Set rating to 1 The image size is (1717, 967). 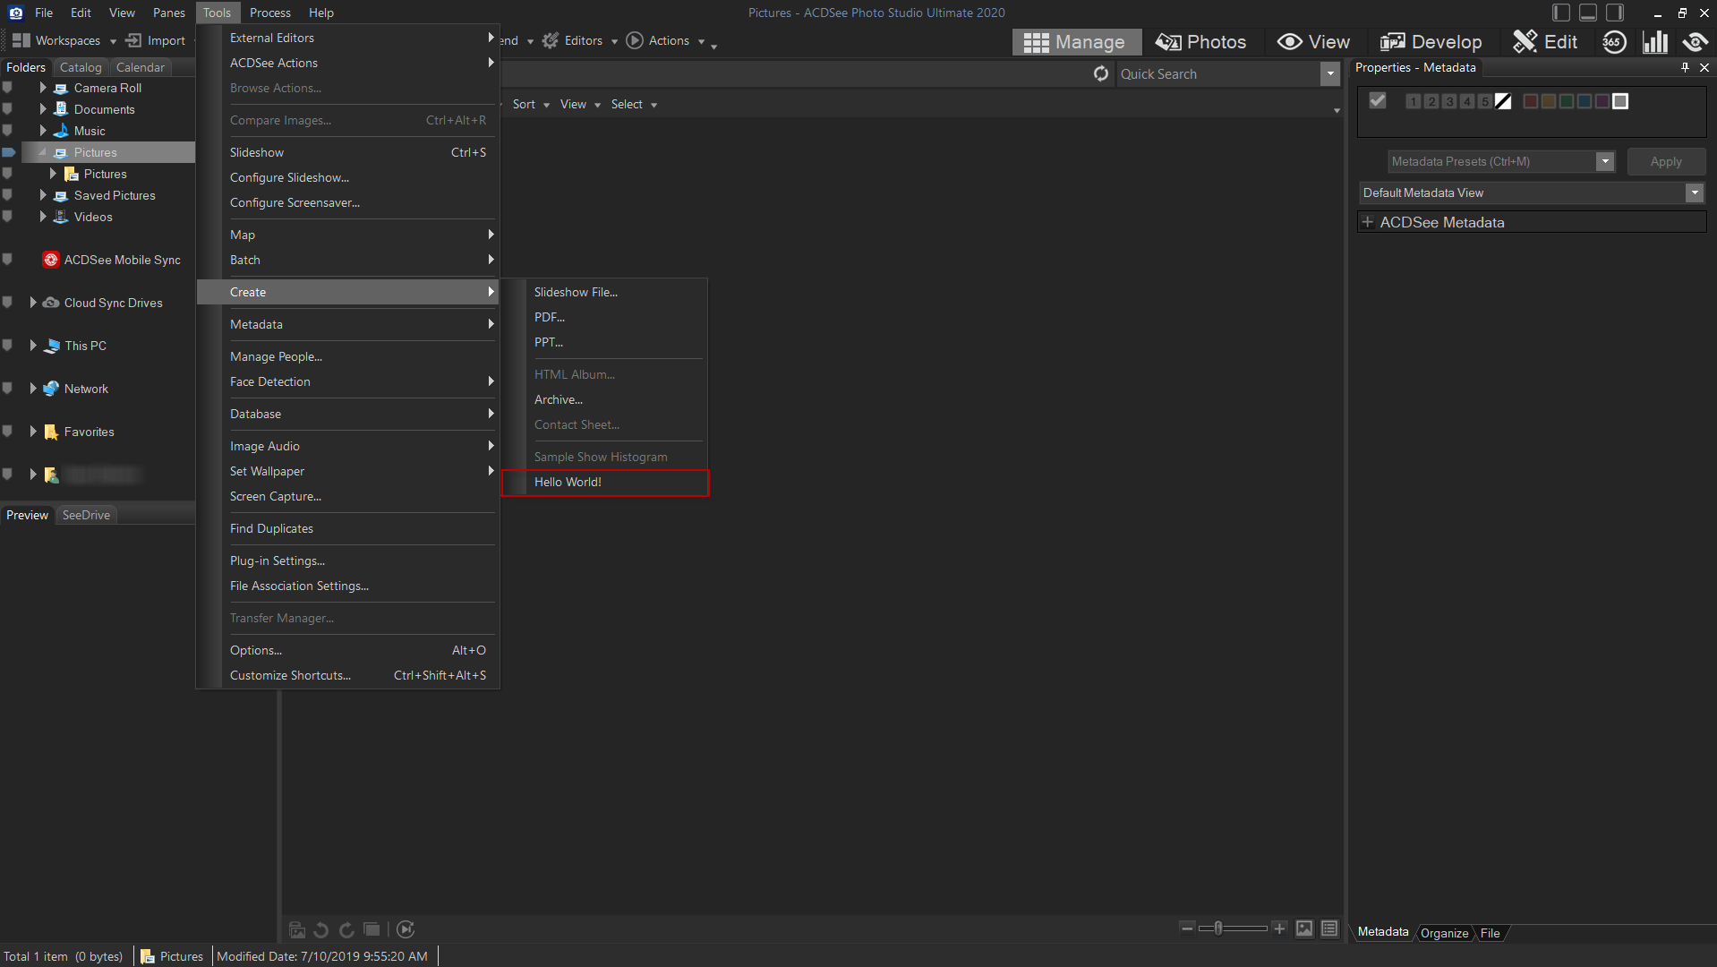[x=1414, y=101]
